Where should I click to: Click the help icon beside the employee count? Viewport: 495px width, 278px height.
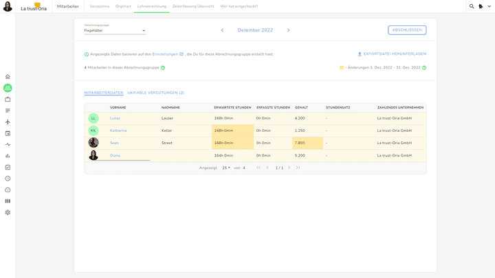tap(163, 68)
